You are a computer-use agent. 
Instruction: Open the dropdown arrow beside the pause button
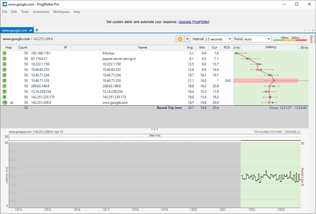point(187,39)
